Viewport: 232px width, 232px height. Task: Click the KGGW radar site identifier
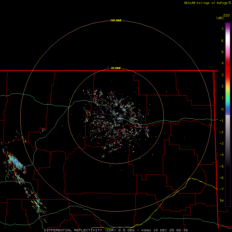click(x=146, y=230)
